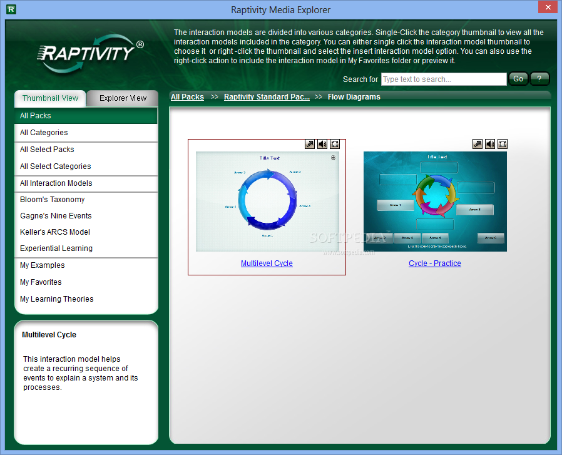Switch to Explorer View tab

(123, 98)
